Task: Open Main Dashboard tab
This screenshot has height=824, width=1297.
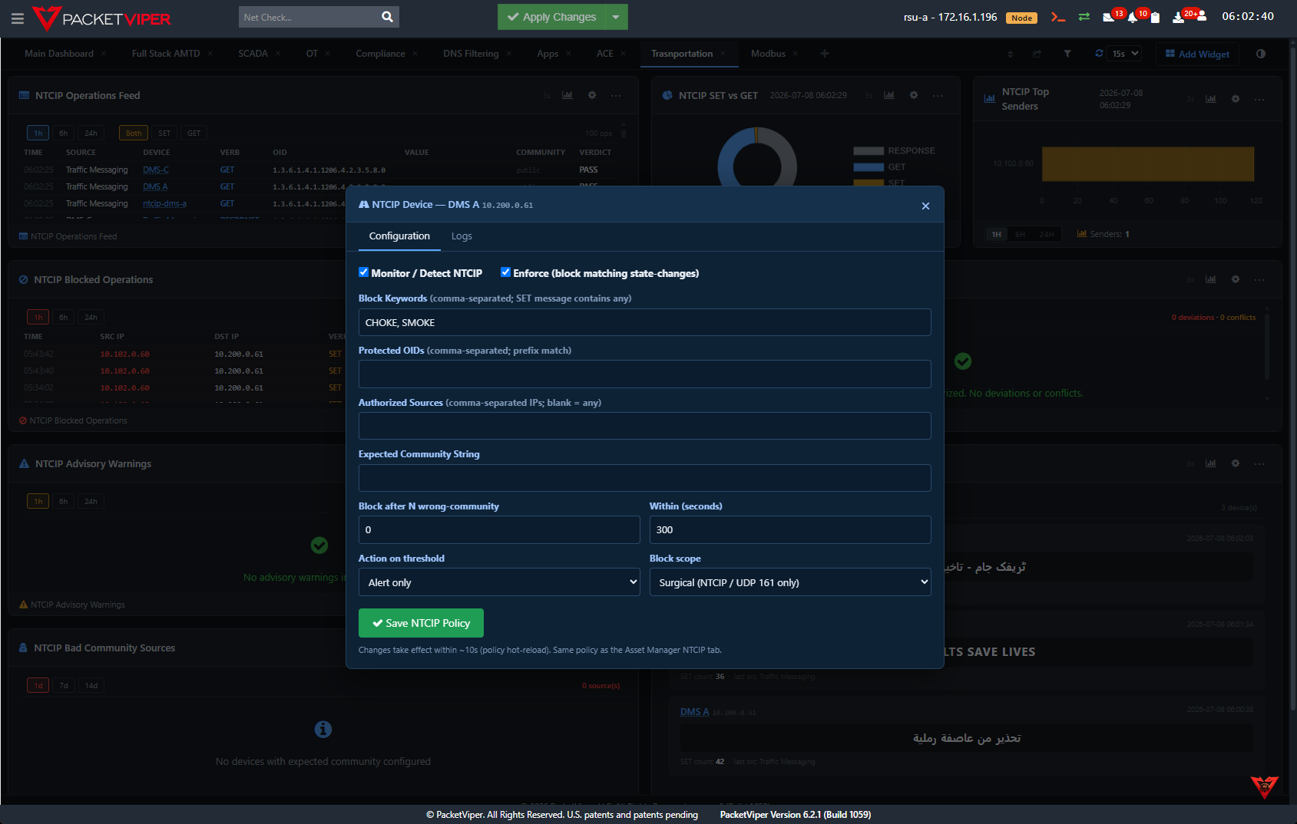Action: [x=59, y=54]
